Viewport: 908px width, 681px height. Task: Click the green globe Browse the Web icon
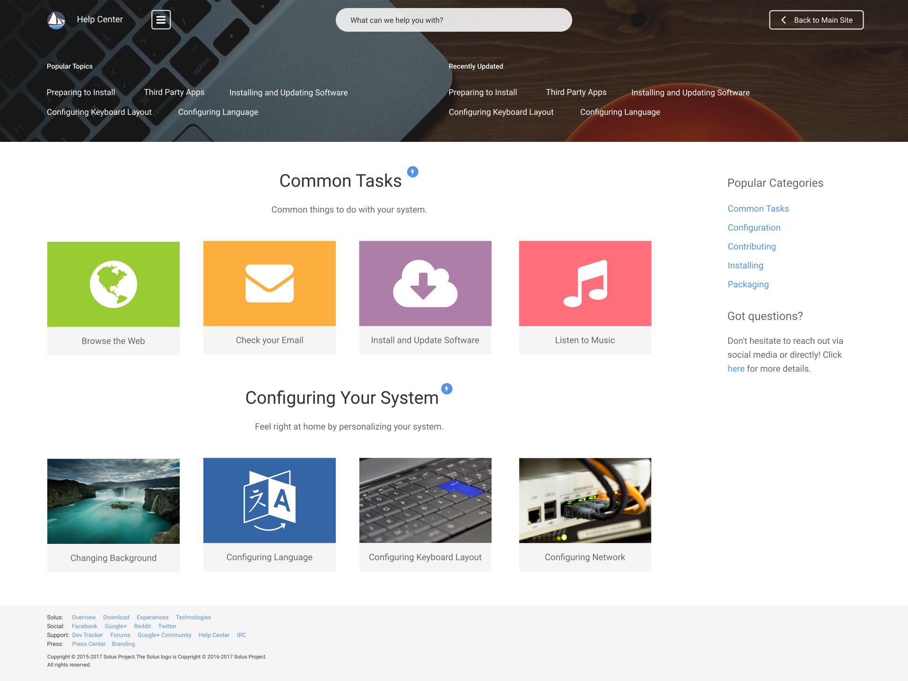113,284
